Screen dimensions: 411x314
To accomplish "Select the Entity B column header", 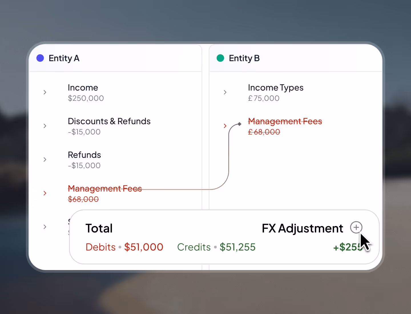I will pyautogui.click(x=244, y=58).
